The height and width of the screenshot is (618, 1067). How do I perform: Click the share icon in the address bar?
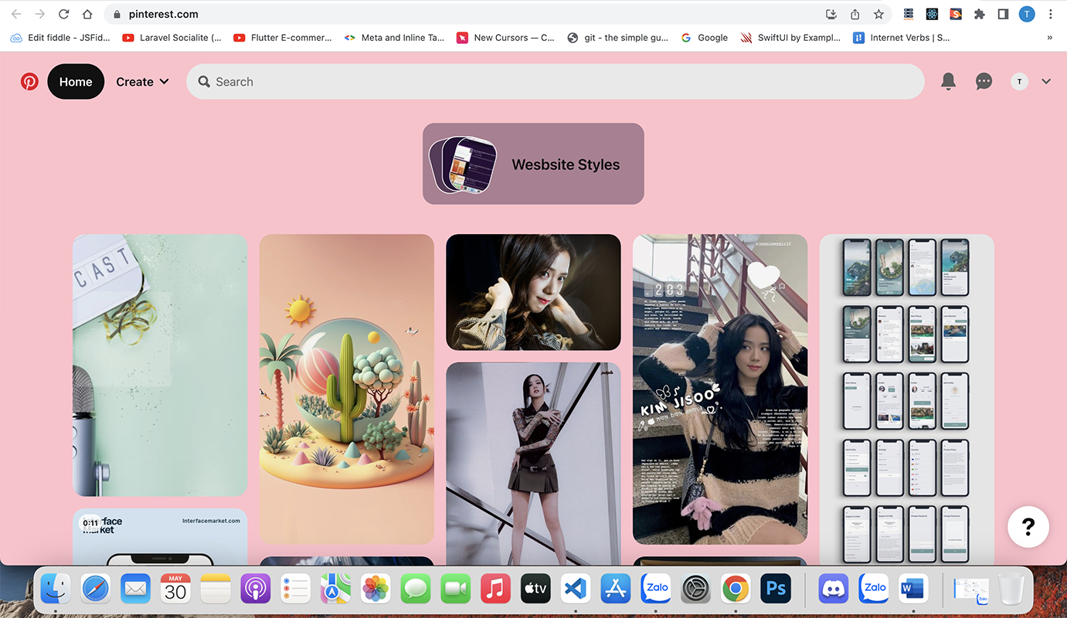pyautogui.click(x=855, y=14)
